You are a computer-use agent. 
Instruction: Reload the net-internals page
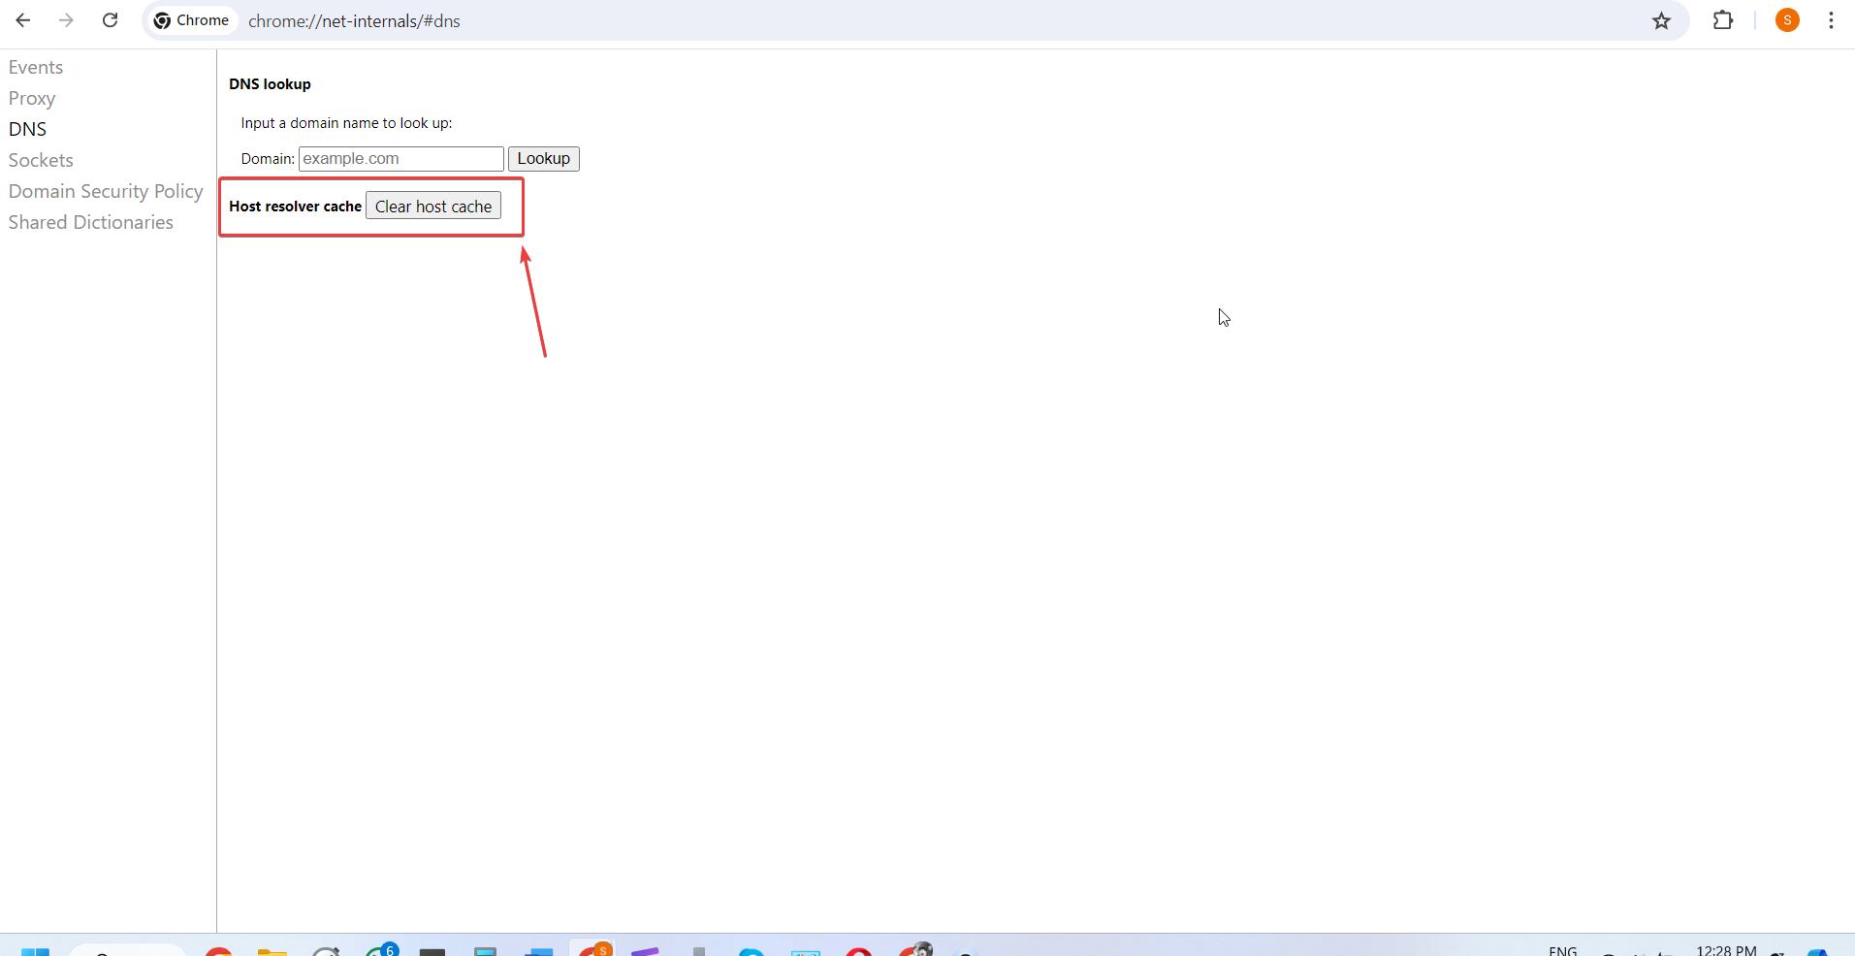point(110,20)
